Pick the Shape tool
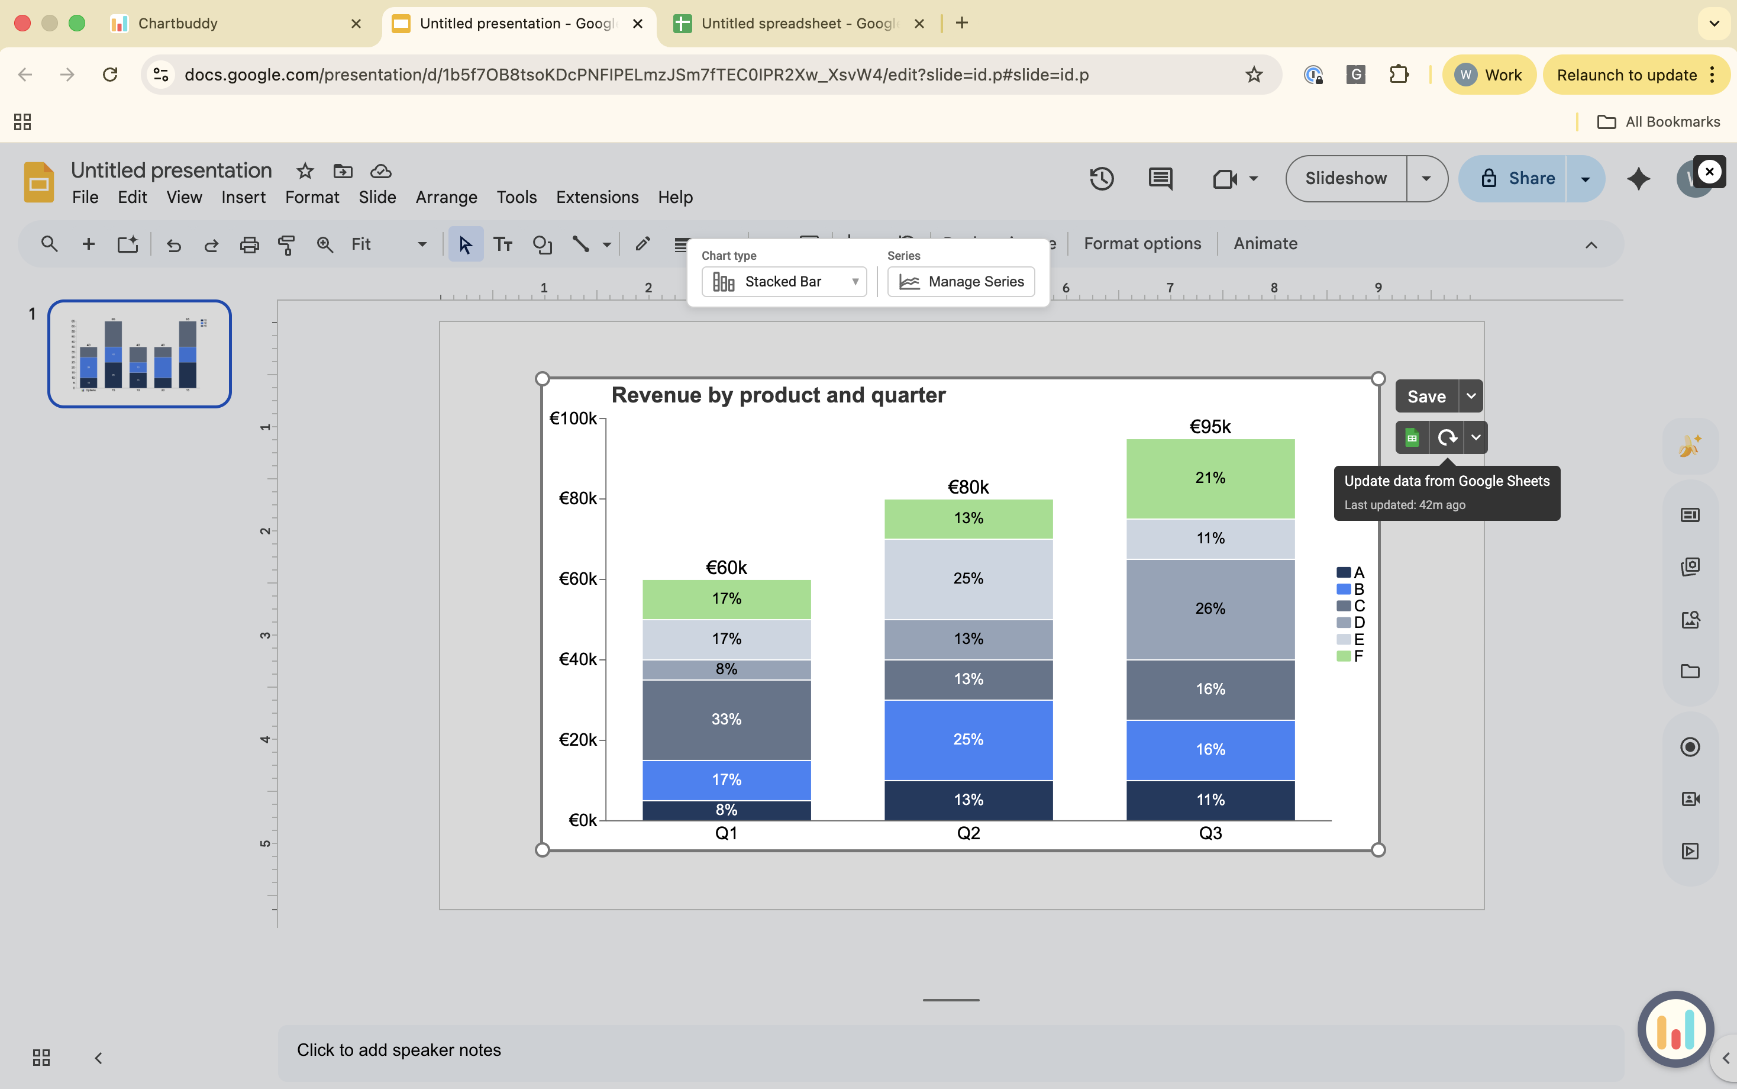 pos(542,244)
